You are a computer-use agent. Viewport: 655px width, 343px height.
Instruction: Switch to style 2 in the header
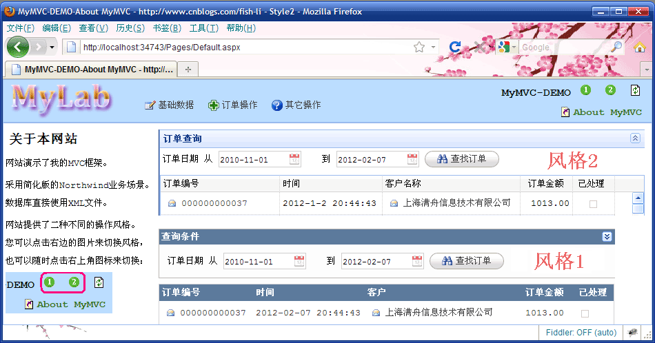point(610,90)
